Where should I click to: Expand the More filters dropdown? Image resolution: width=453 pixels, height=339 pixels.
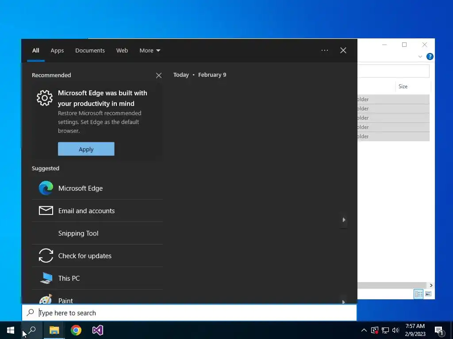coord(150,50)
